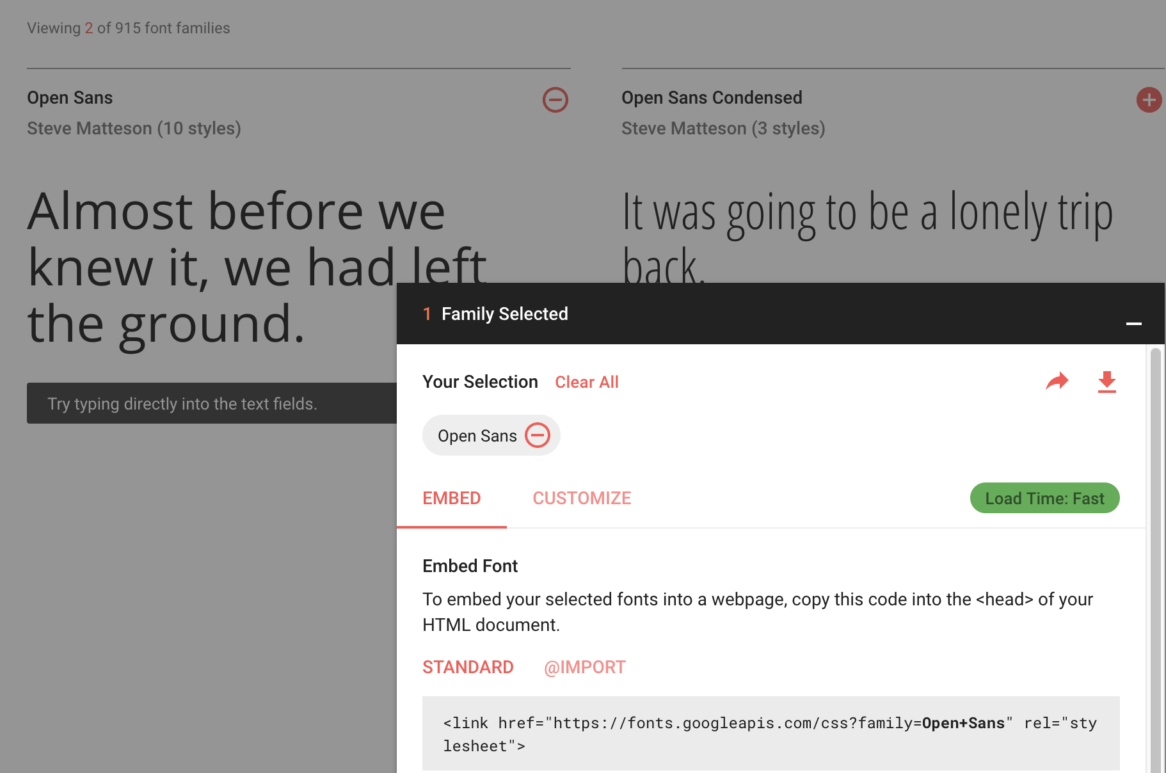Image resolution: width=1166 pixels, height=773 pixels.
Task: Click the 'Try typing directly' hint bar
Action: (x=212, y=403)
